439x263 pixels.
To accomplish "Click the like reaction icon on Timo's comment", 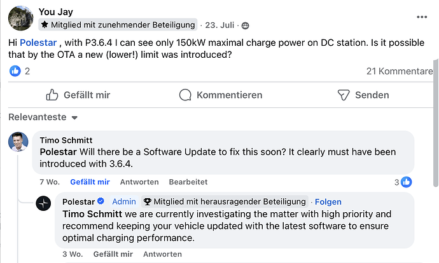I will [406, 182].
